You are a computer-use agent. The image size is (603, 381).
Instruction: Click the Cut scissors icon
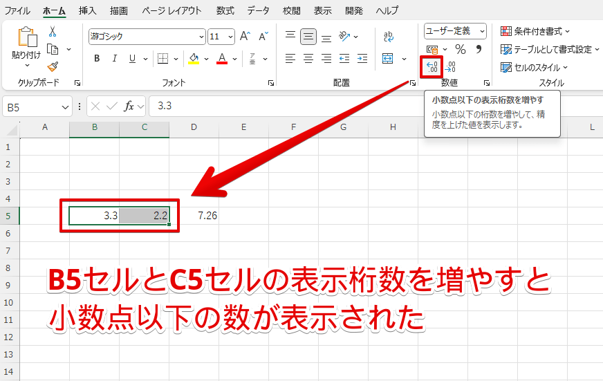coord(53,32)
